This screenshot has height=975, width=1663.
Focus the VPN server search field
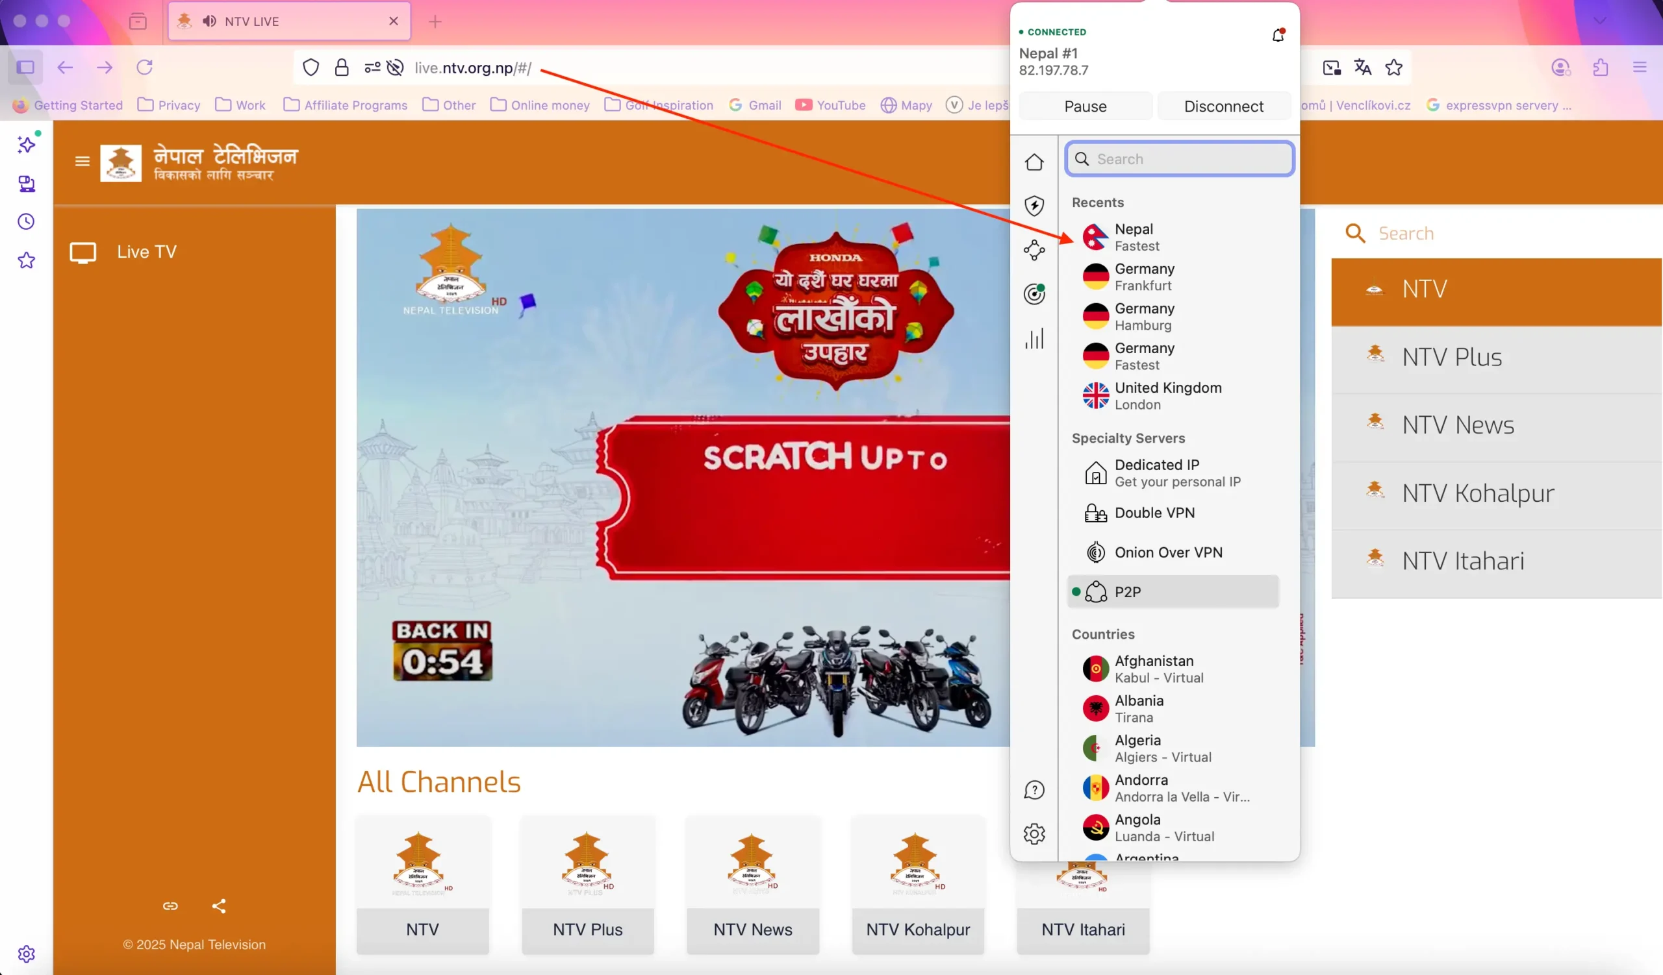pyautogui.click(x=1179, y=159)
